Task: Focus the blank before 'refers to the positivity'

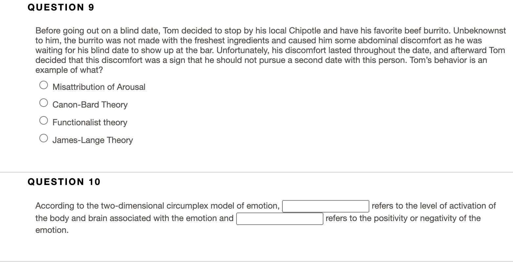Action: point(280,219)
